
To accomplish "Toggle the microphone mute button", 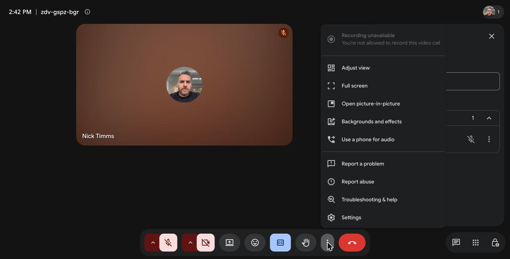I will coord(168,243).
